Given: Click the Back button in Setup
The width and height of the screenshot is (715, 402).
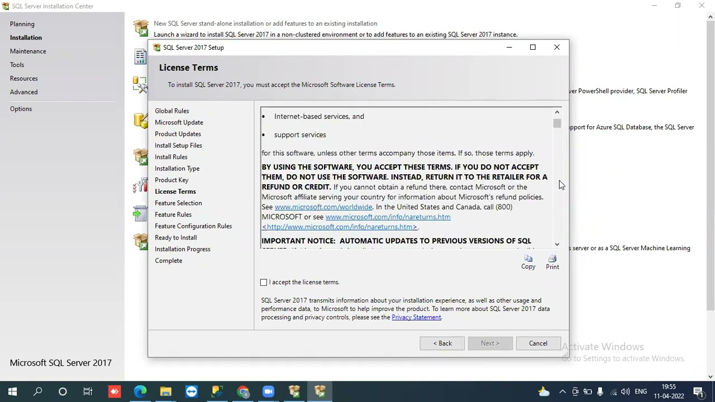Looking at the screenshot, I should (442, 343).
